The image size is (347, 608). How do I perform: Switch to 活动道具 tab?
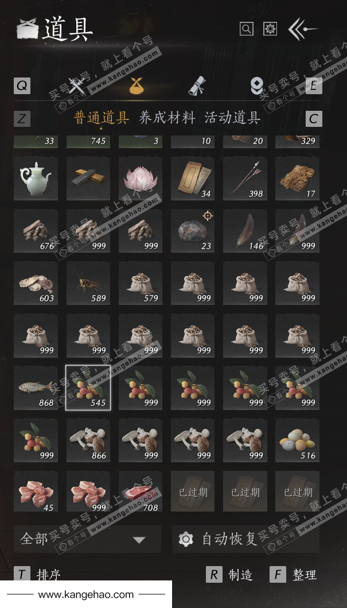(x=232, y=118)
